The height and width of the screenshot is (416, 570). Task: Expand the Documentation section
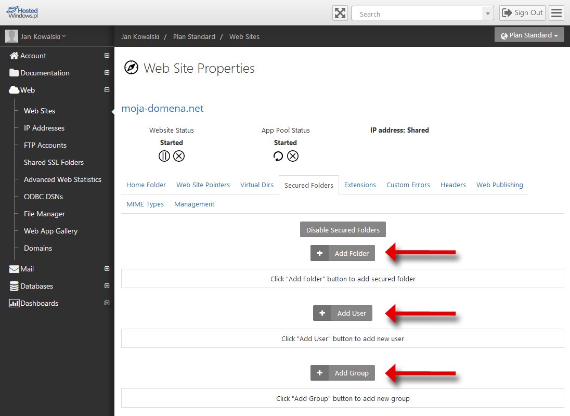click(x=107, y=73)
